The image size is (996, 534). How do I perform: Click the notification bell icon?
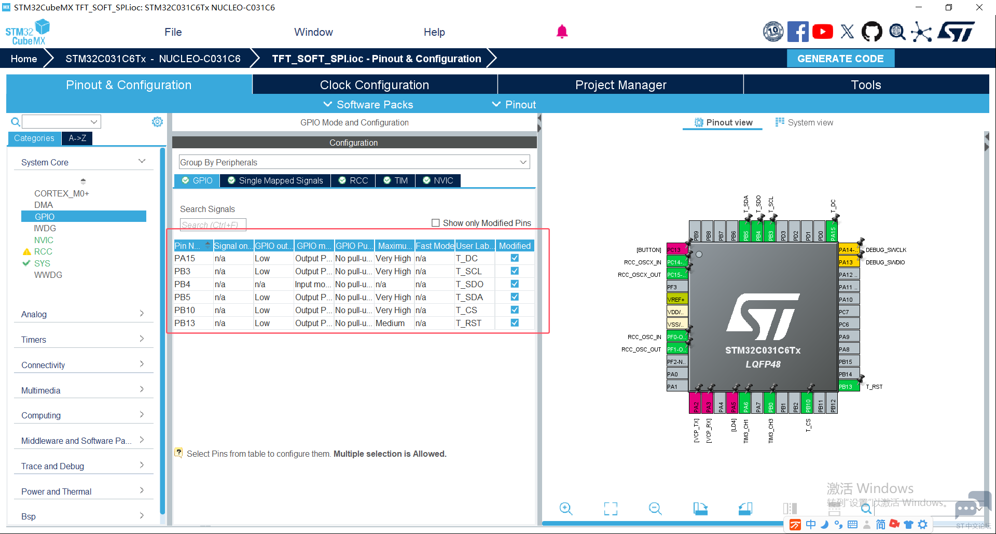pos(562,32)
